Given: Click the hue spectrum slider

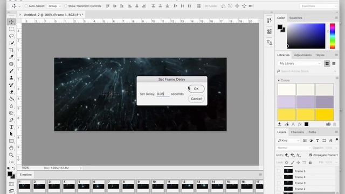Looking at the screenshot, I should coord(332,36).
